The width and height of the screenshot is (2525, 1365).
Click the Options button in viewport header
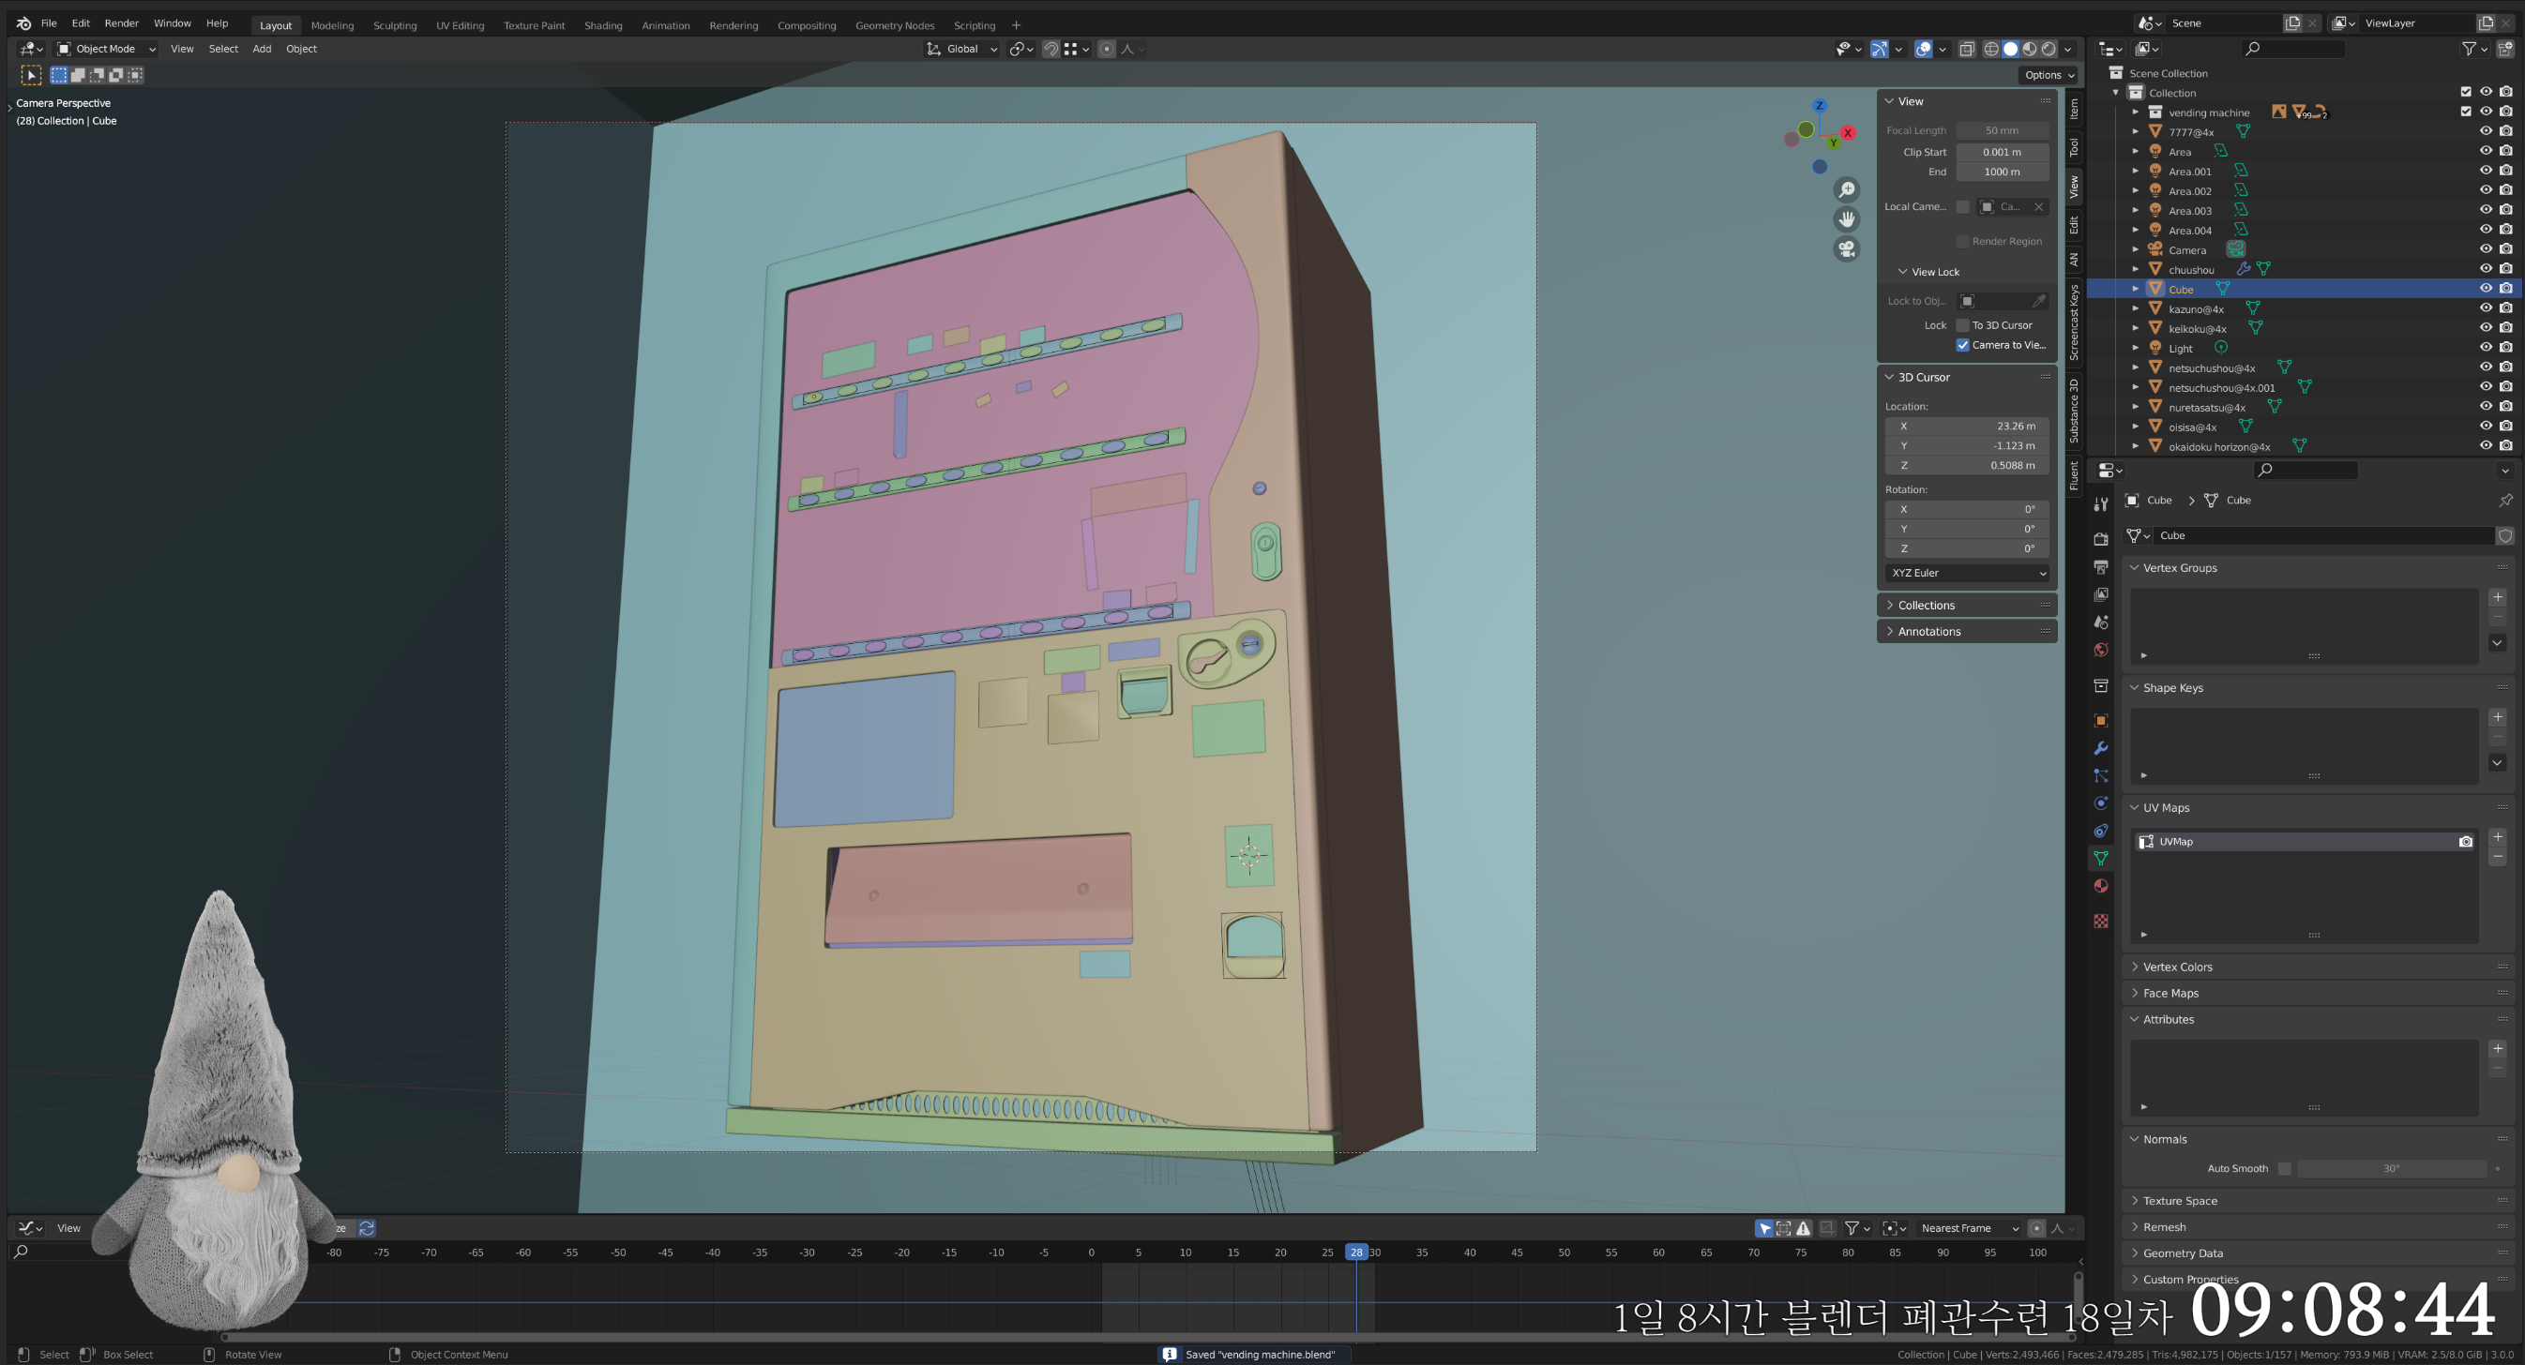(2049, 75)
